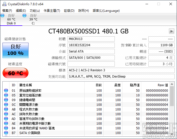Click the scroll up arrow of attribute list
This screenshot has width=177, height=139.
[x=172, y=84]
